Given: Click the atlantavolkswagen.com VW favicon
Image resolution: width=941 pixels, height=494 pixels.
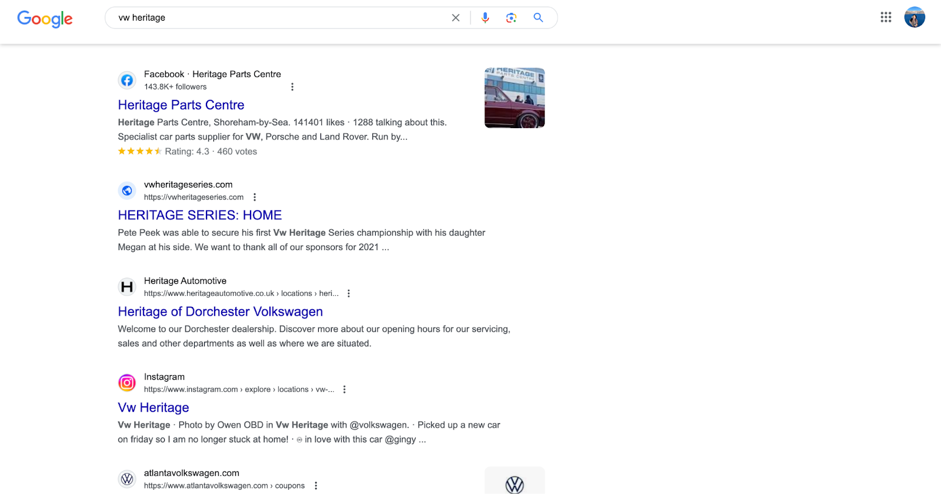Looking at the screenshot, I should (x=127, y=479).
